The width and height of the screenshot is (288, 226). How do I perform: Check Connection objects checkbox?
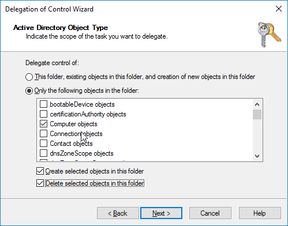(x=43, y=134)
